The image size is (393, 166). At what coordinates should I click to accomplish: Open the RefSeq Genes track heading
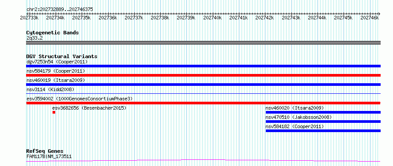(45, 151)
